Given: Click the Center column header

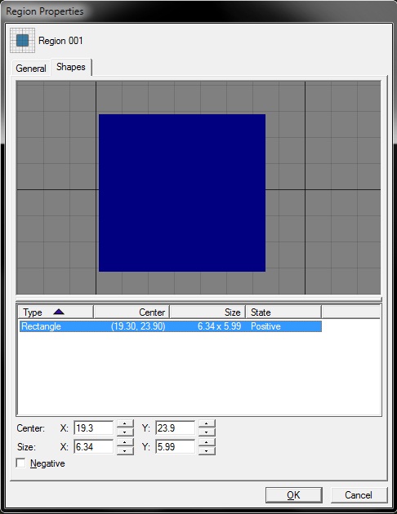Looking at the screenshot, I should [x=132, y=312].
